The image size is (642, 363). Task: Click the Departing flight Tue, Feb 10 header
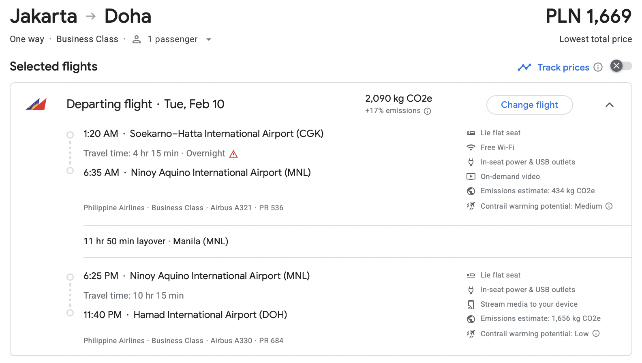click(145, 104)
